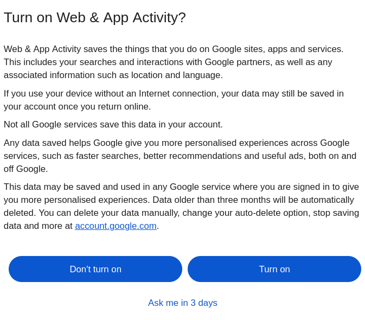Choose "Ask me in 3 days"
The height and width of the screenshot is (320, 365).
tap(182, 303)
